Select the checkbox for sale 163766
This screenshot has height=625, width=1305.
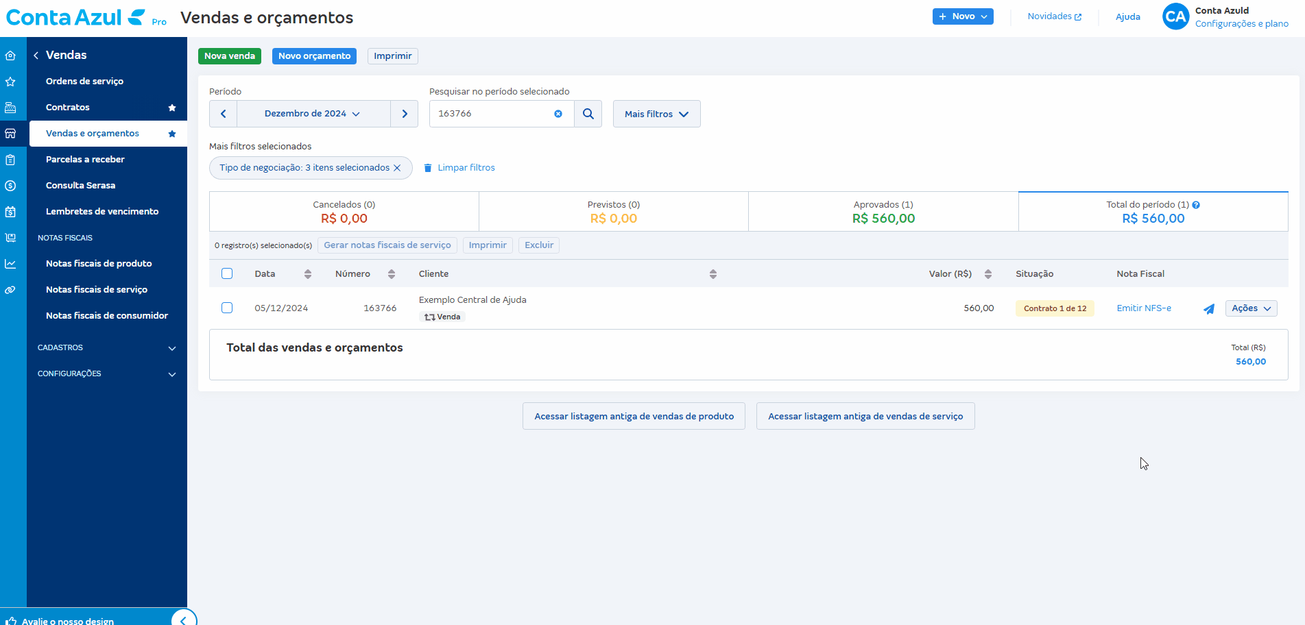227,308
